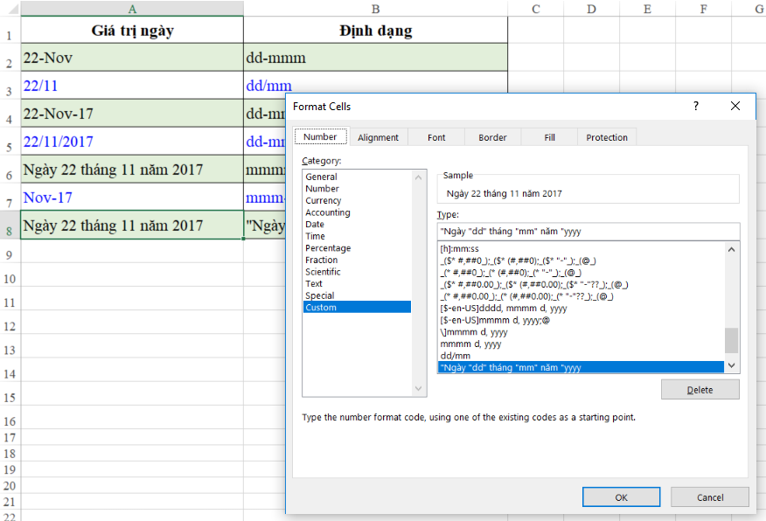Switch to the Alignment tab
This screenshot has width=766, height=521.
click(x=378, y=137)
